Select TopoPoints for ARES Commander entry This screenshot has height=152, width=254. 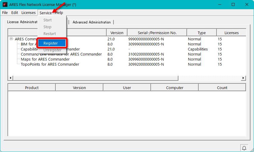pyautogui.click(x=50, y=64)
